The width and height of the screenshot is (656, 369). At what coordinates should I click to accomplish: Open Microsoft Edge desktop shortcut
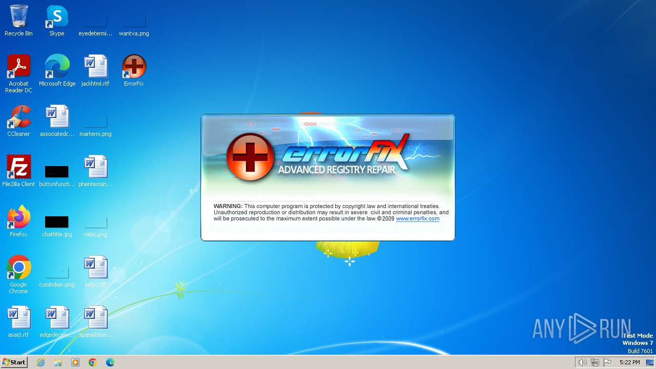[x=57, y=71]
